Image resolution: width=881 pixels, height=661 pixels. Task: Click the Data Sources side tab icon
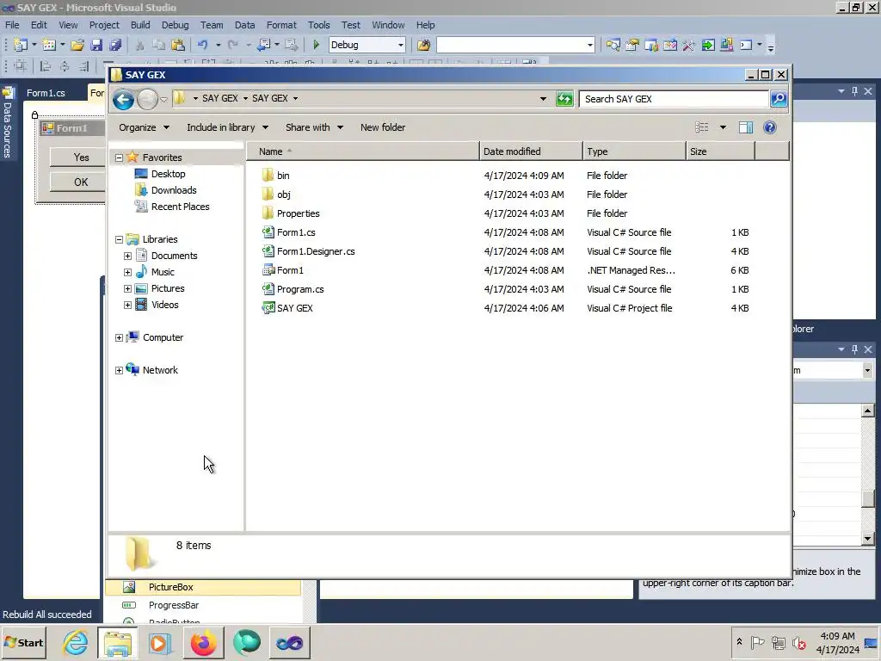(x=8, y=93)
